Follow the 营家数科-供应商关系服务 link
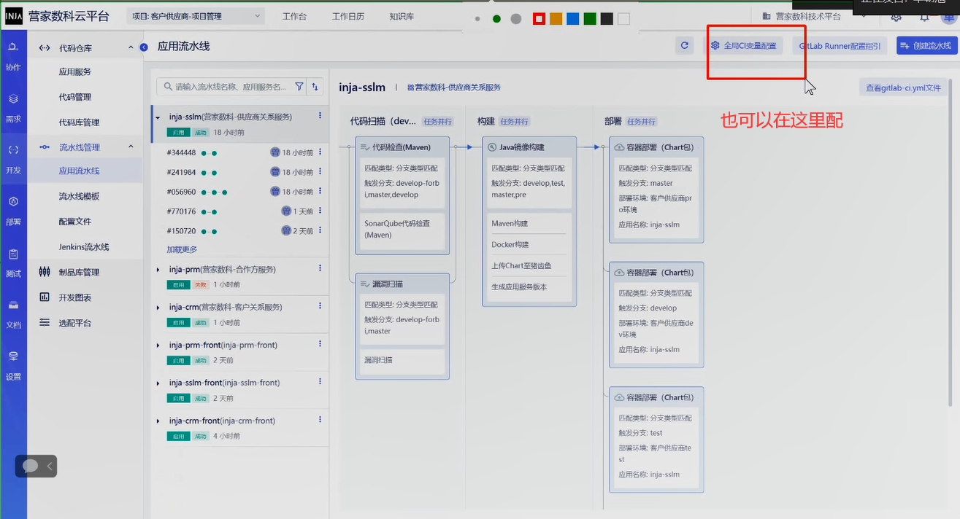Viewport: 960px width, 519px height. [x=454, y=87]
